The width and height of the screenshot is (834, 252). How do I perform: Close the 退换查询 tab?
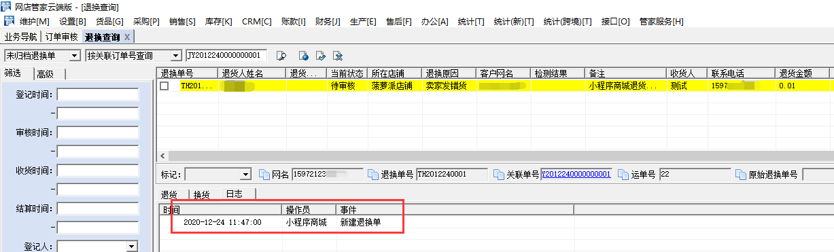127,37
